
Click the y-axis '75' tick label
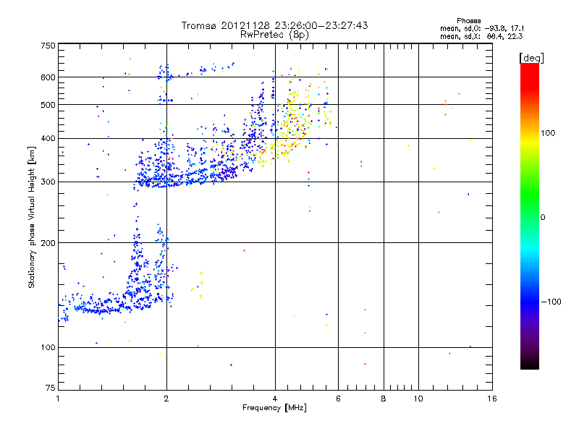point(51,388)
